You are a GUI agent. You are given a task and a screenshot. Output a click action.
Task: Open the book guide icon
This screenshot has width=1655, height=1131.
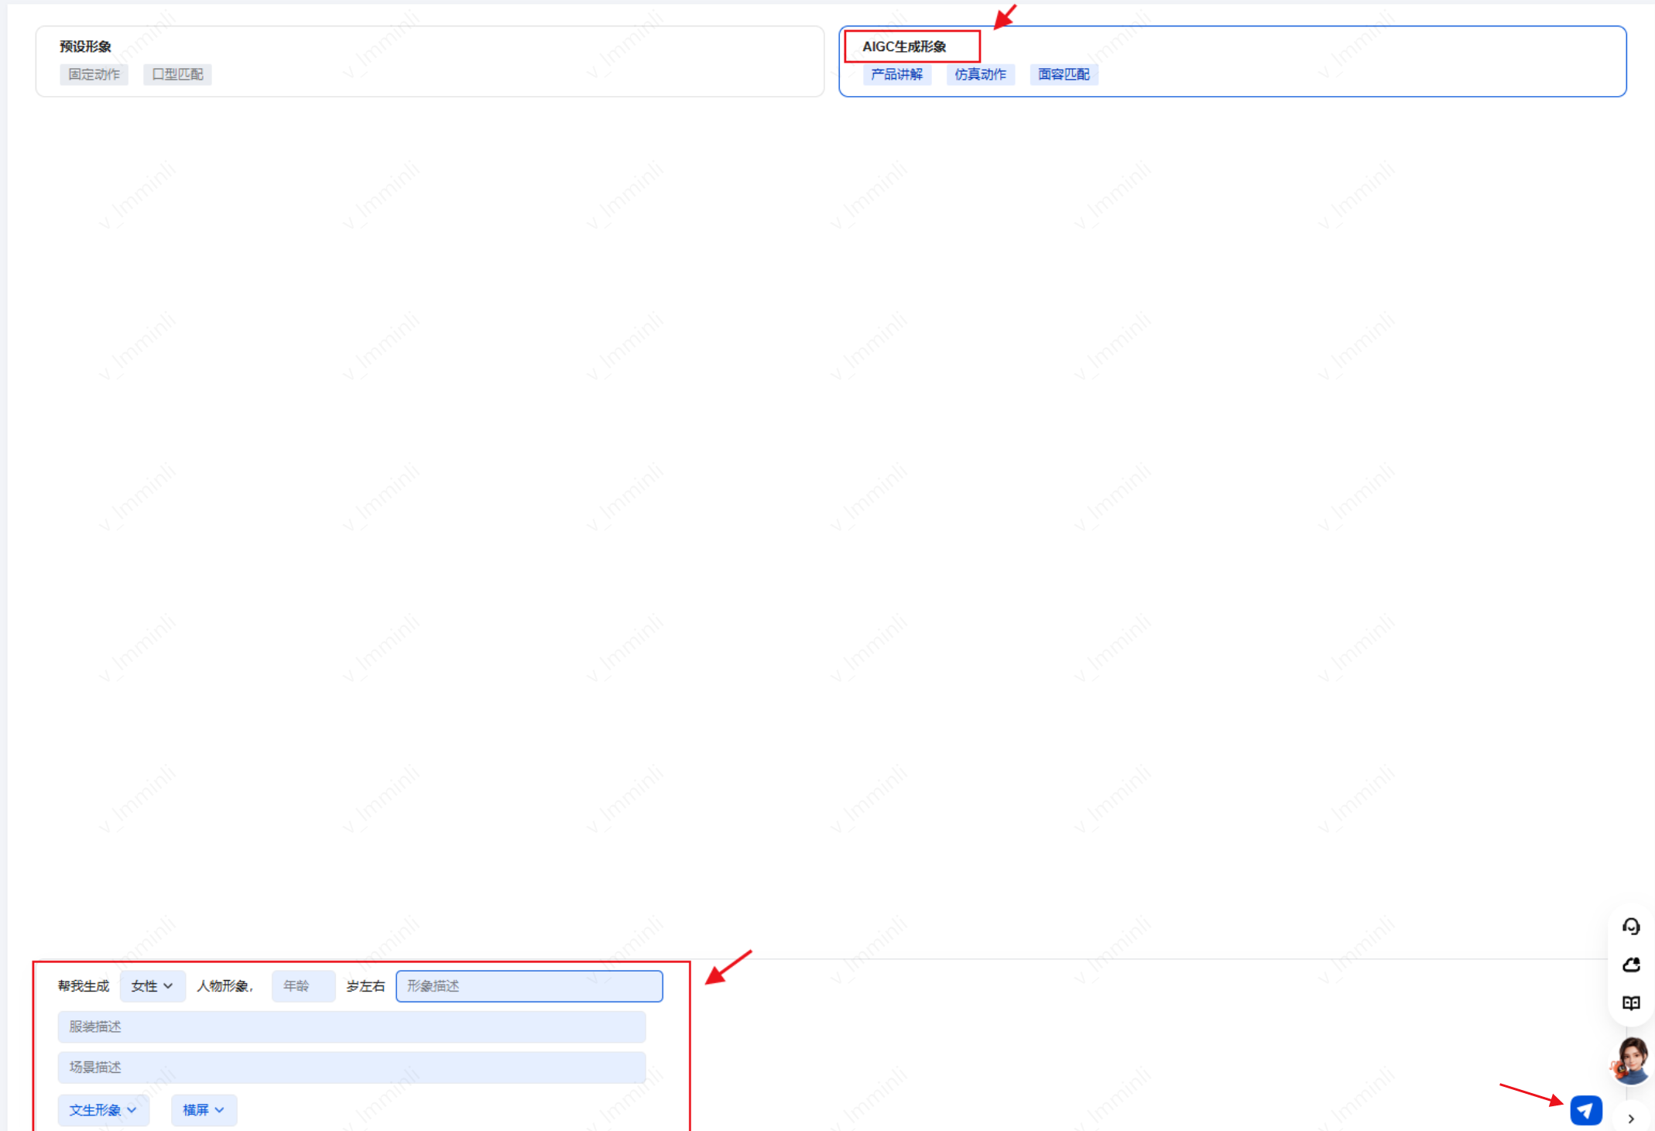coord(1631,1003)
